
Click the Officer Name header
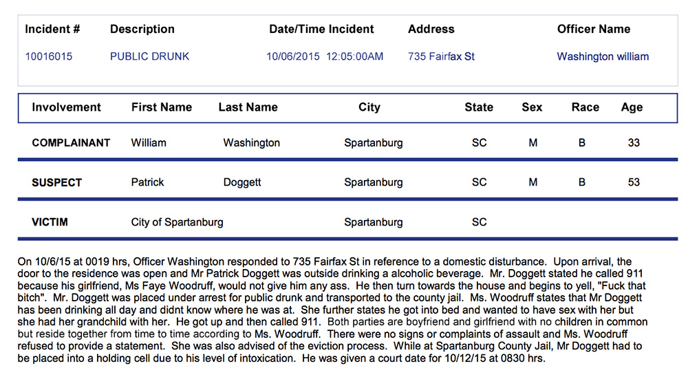593,30
